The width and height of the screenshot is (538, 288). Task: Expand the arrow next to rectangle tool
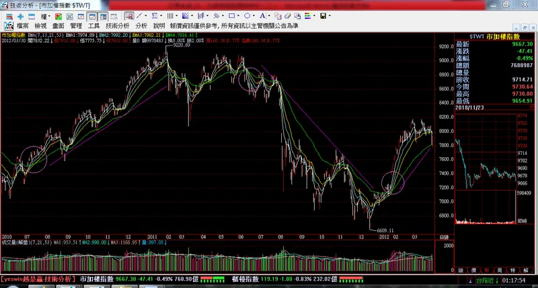[x=238, y=15]
